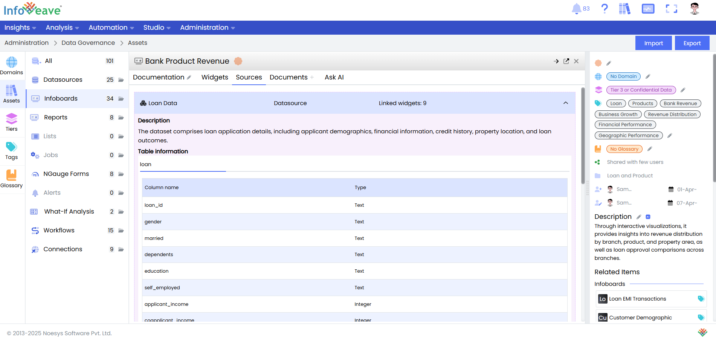Click the arrow next to Bank Product Revenue
This screenshot has height=342, width=716.
[x=556, y=61]
